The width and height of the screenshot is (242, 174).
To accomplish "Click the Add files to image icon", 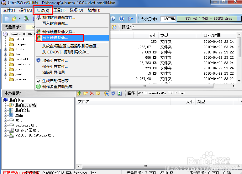I will click(x=107, y=93).
